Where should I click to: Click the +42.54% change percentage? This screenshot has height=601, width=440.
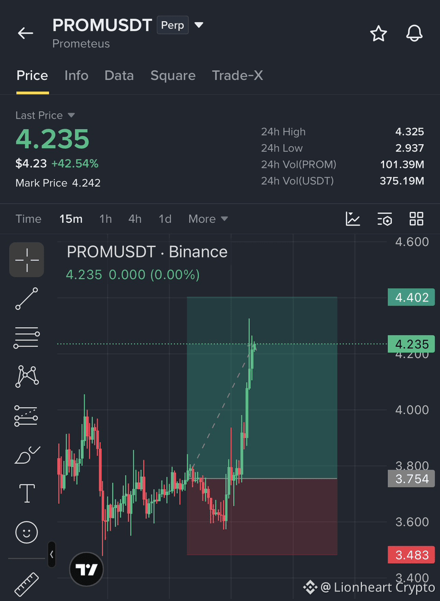pos(75,164)
